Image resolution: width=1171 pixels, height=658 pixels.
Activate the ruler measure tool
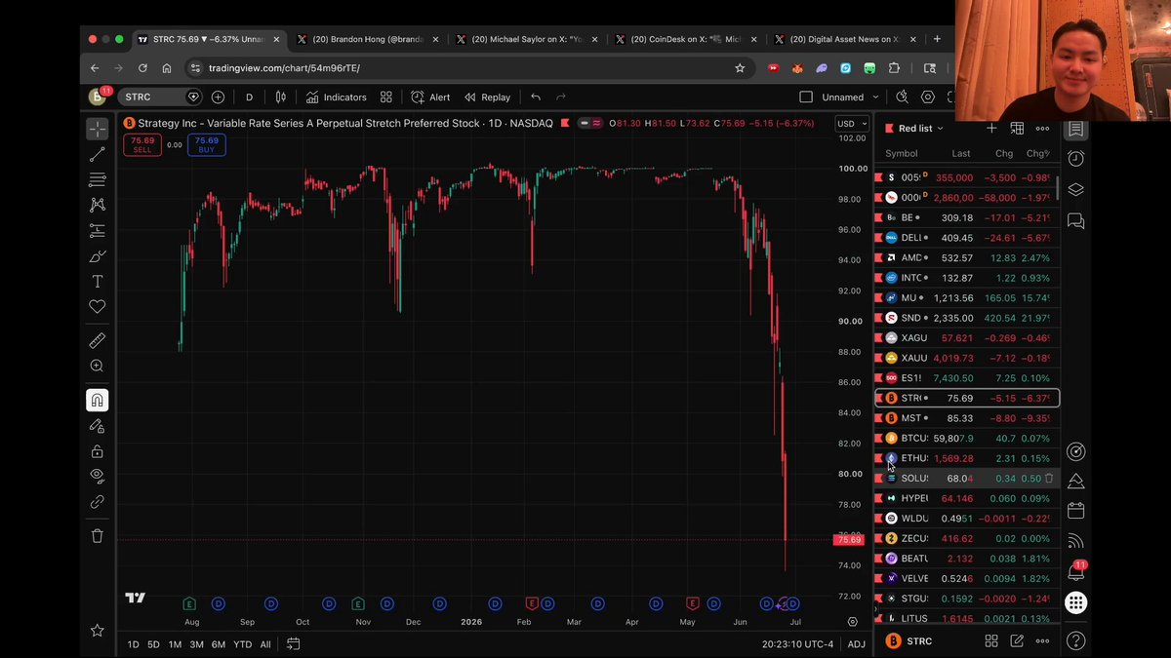(97, 340)
